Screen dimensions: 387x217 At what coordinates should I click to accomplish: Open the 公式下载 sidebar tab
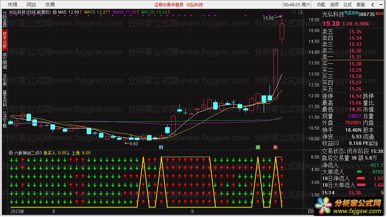[5, 119]
